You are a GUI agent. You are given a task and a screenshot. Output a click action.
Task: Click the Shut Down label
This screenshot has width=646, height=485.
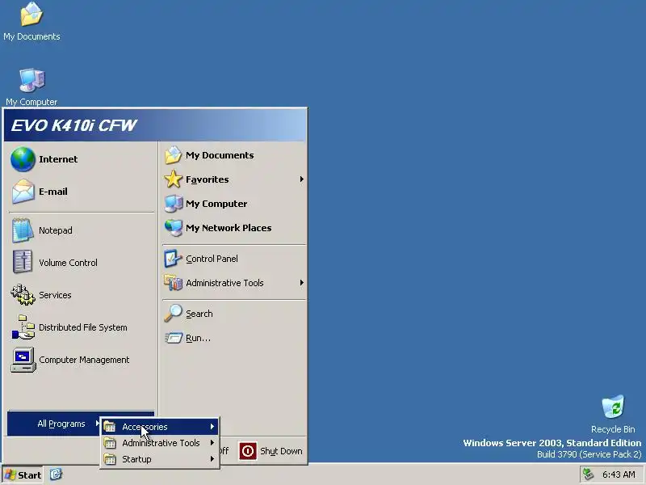[281, 451]
